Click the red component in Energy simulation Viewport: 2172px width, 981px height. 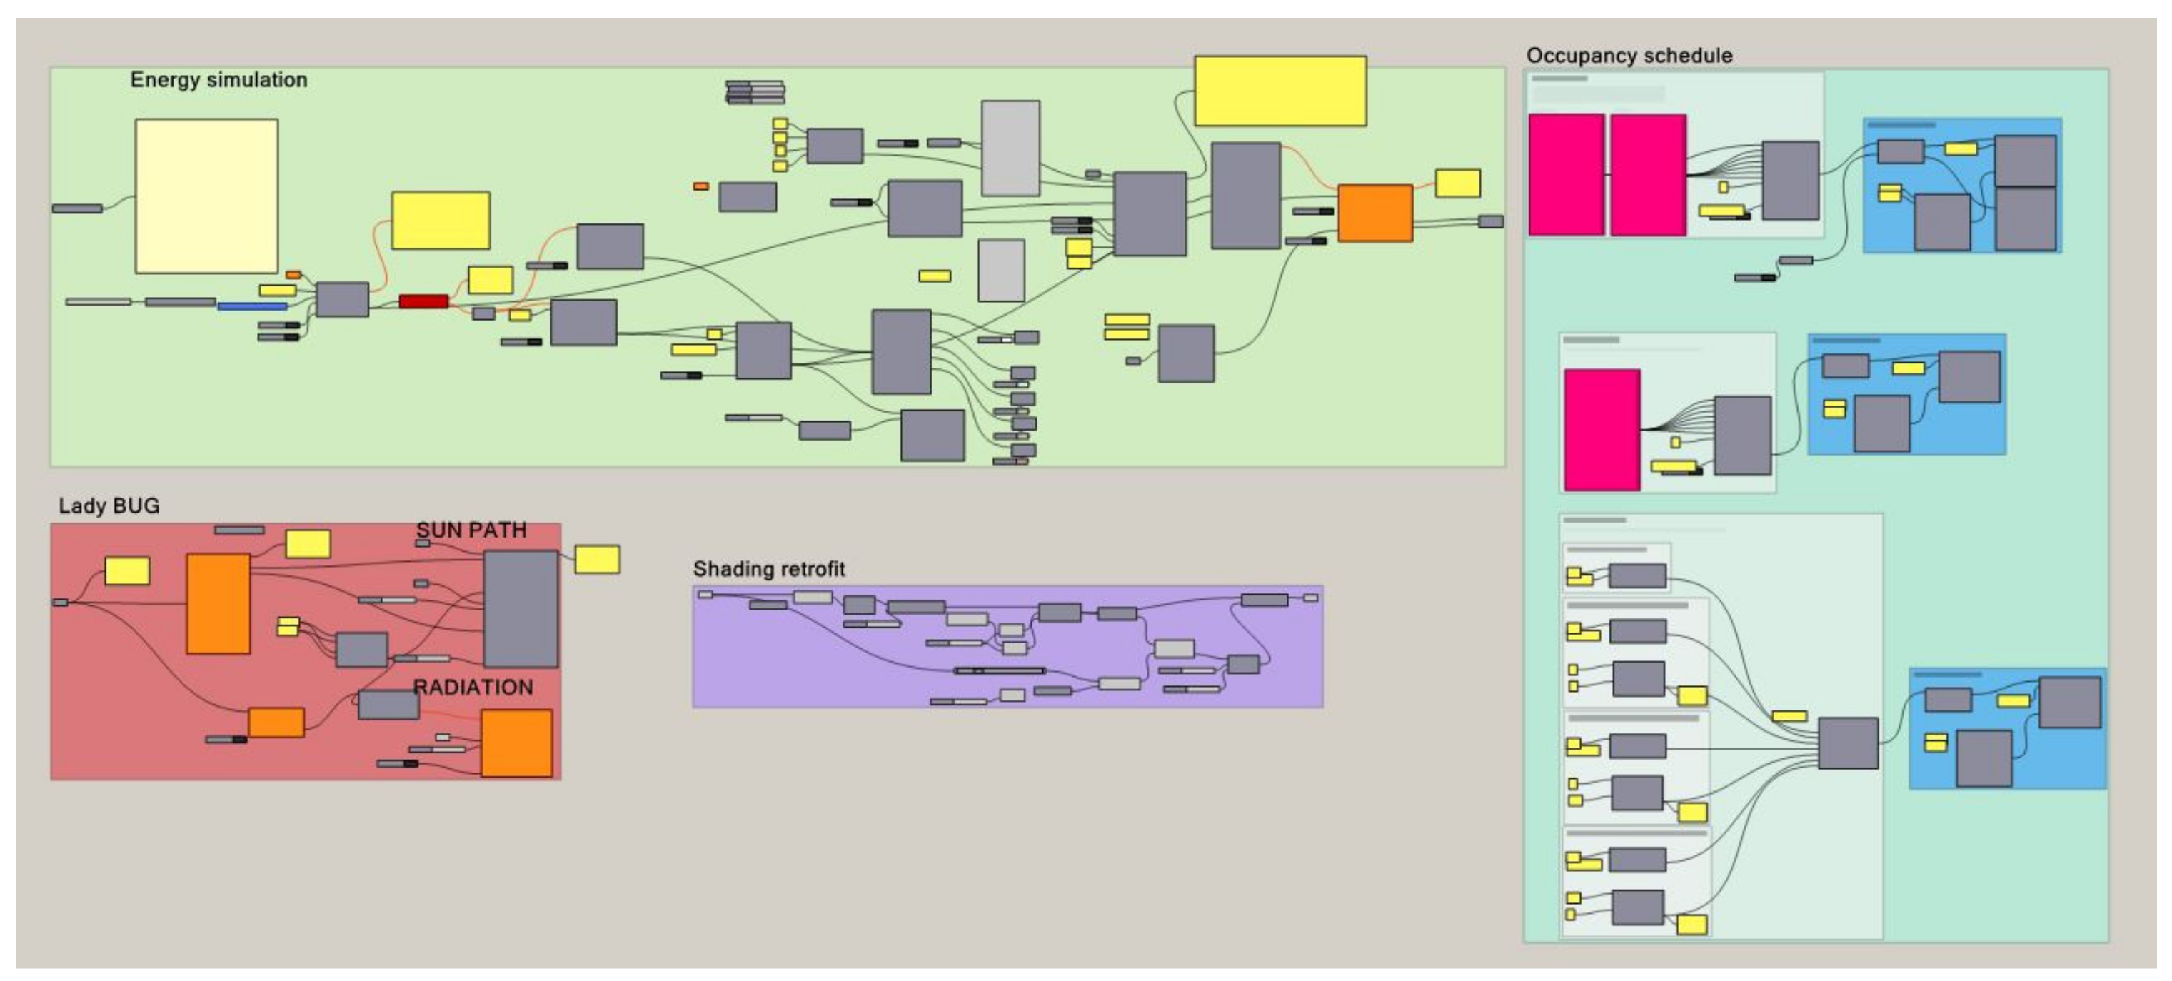click(423, 301)
